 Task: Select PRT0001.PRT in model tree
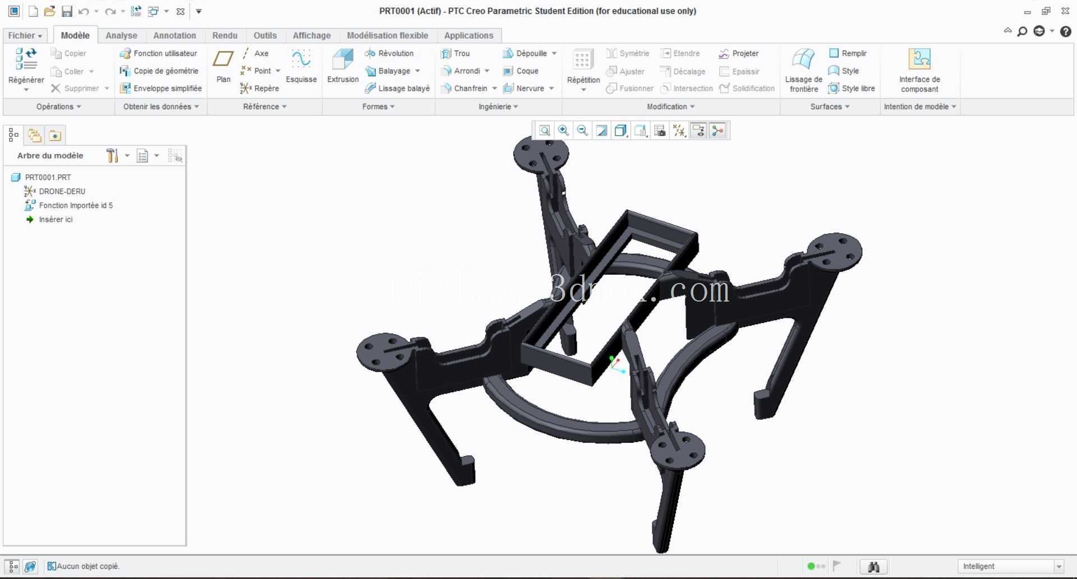(x=41, y=177)
